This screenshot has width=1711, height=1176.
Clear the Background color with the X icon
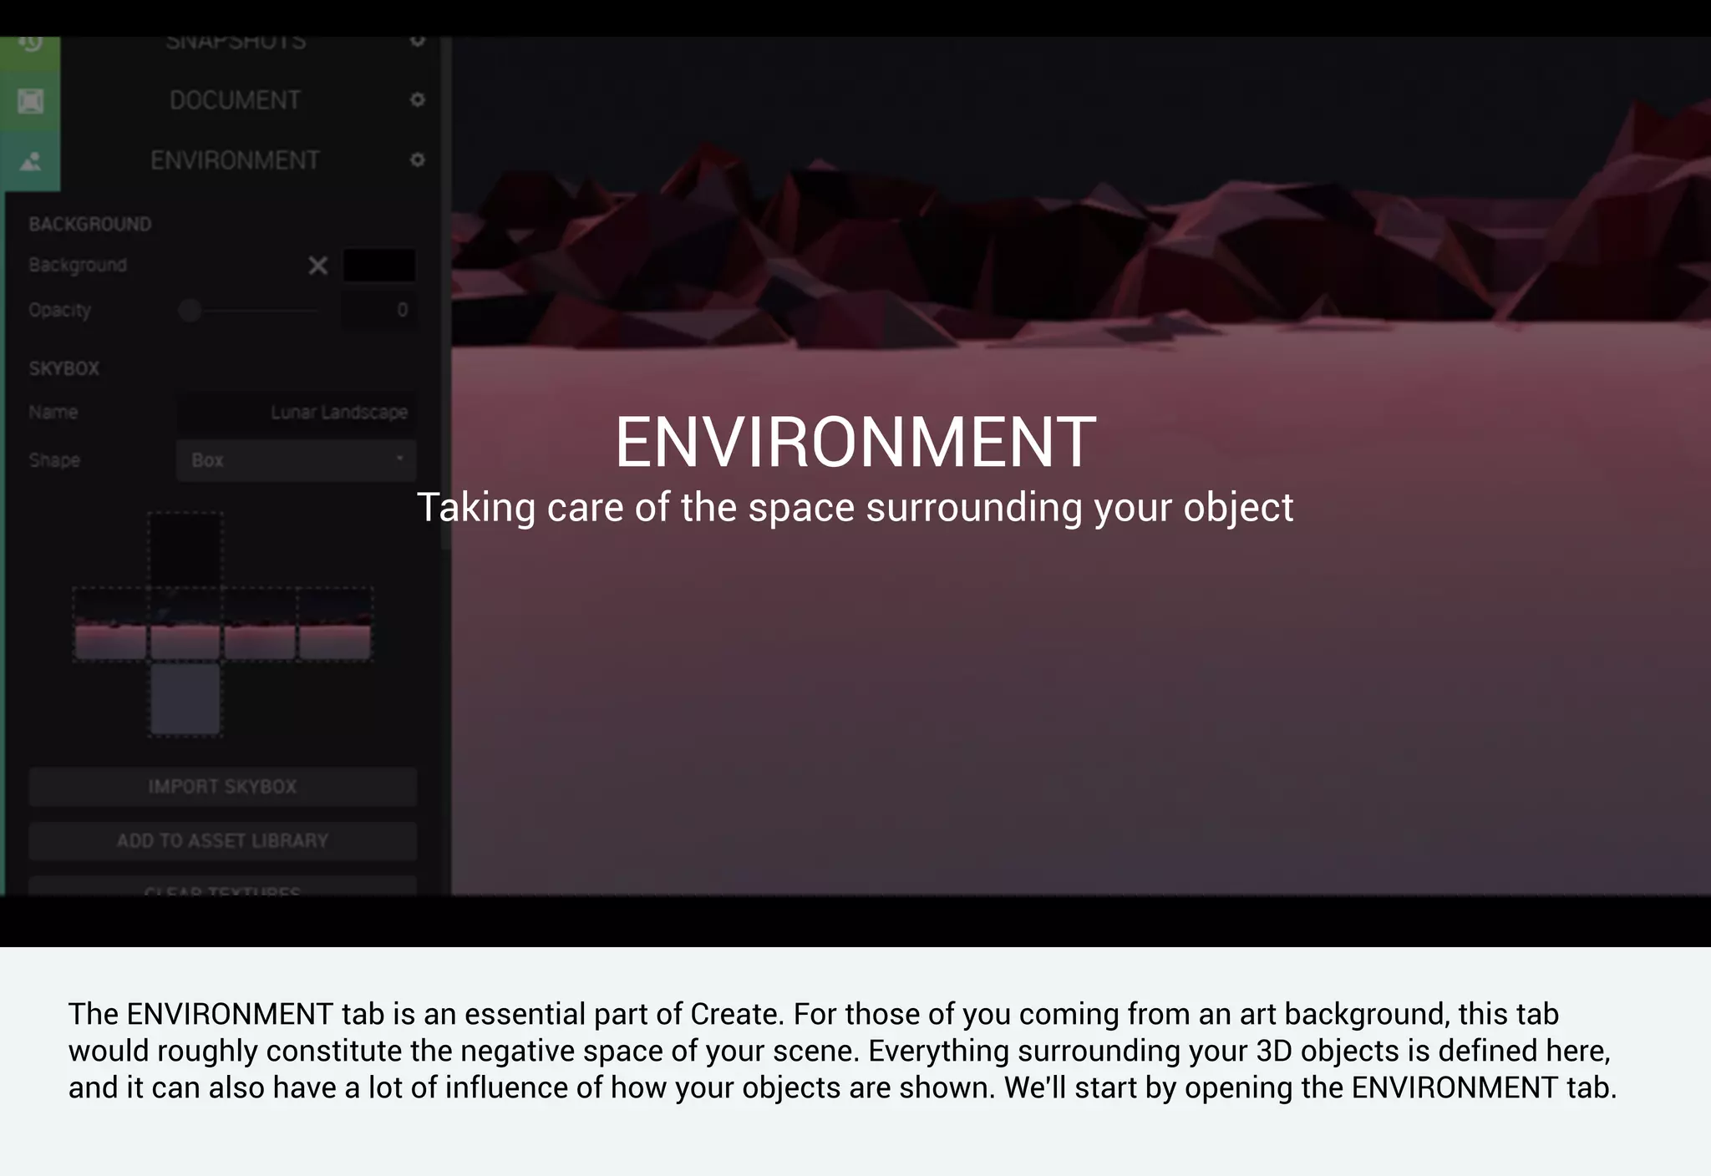[317, 266]
